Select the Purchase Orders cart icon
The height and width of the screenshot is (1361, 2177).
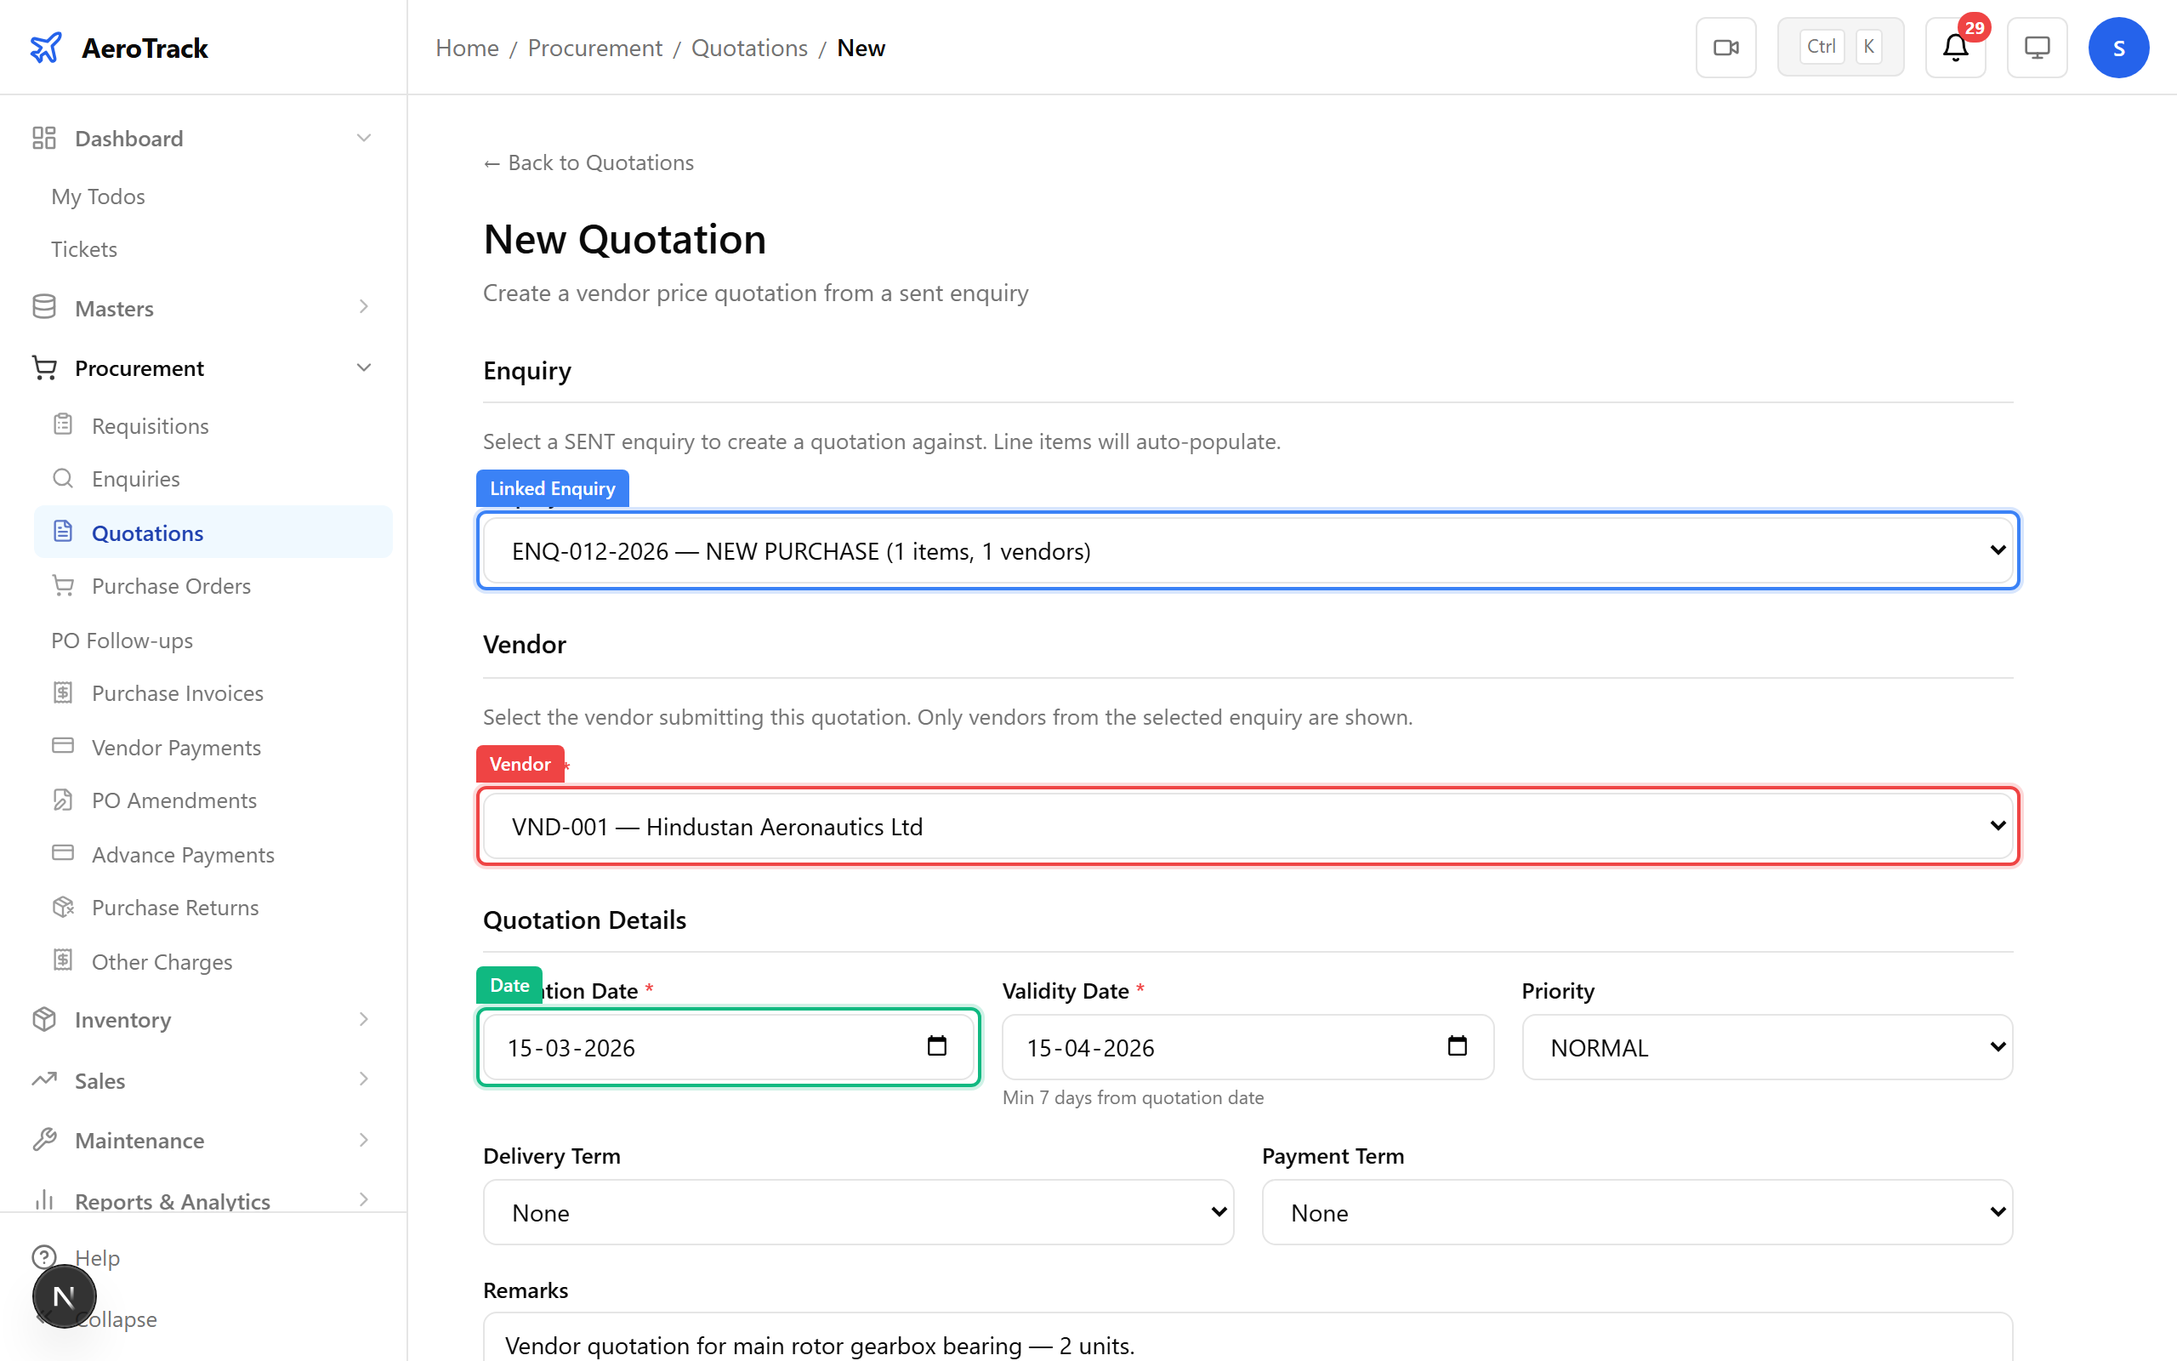(x=63, y=585)
